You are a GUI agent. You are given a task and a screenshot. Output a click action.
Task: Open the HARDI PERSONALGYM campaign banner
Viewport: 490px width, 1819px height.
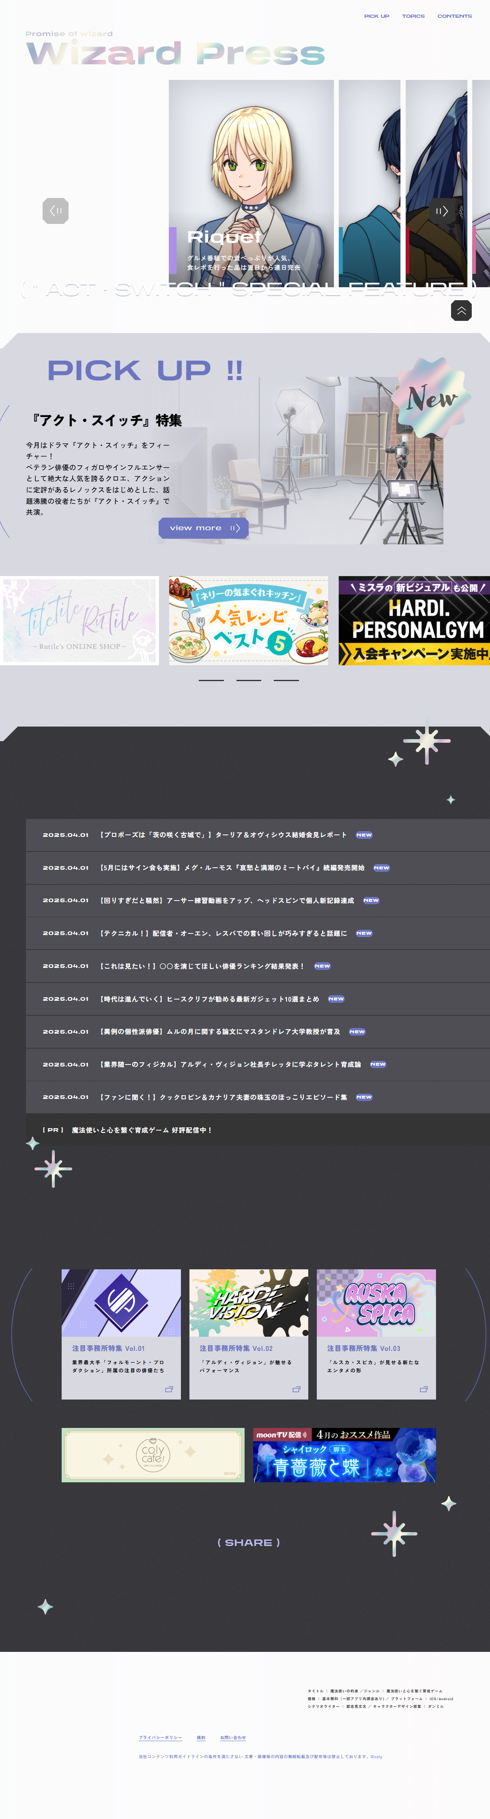pos(414,621)
